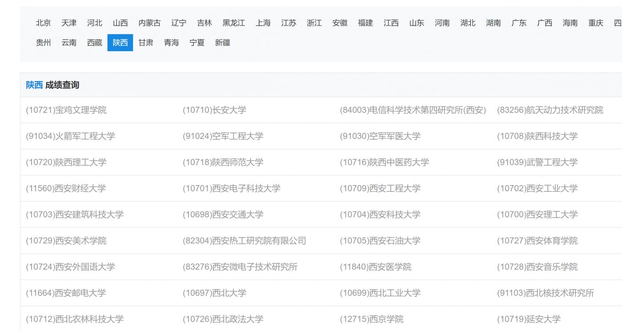Open (91030)空军军医大学 link

380,136
